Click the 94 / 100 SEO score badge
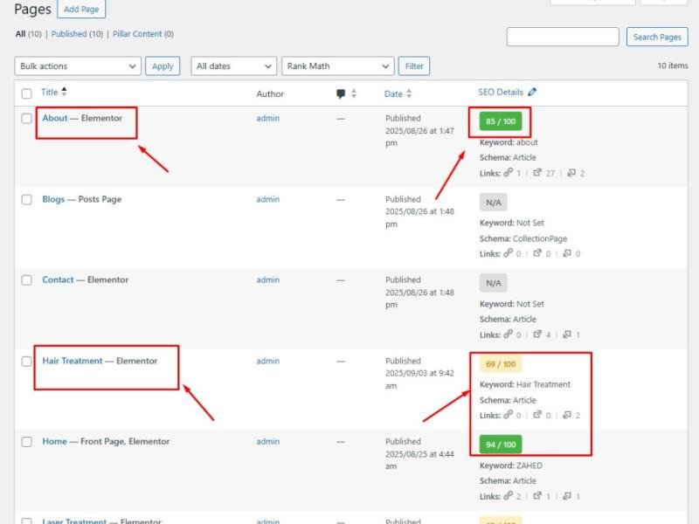 (x=501, y=445)
